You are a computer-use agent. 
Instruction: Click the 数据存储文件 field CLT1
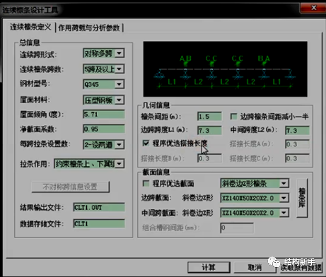(99, 223)
